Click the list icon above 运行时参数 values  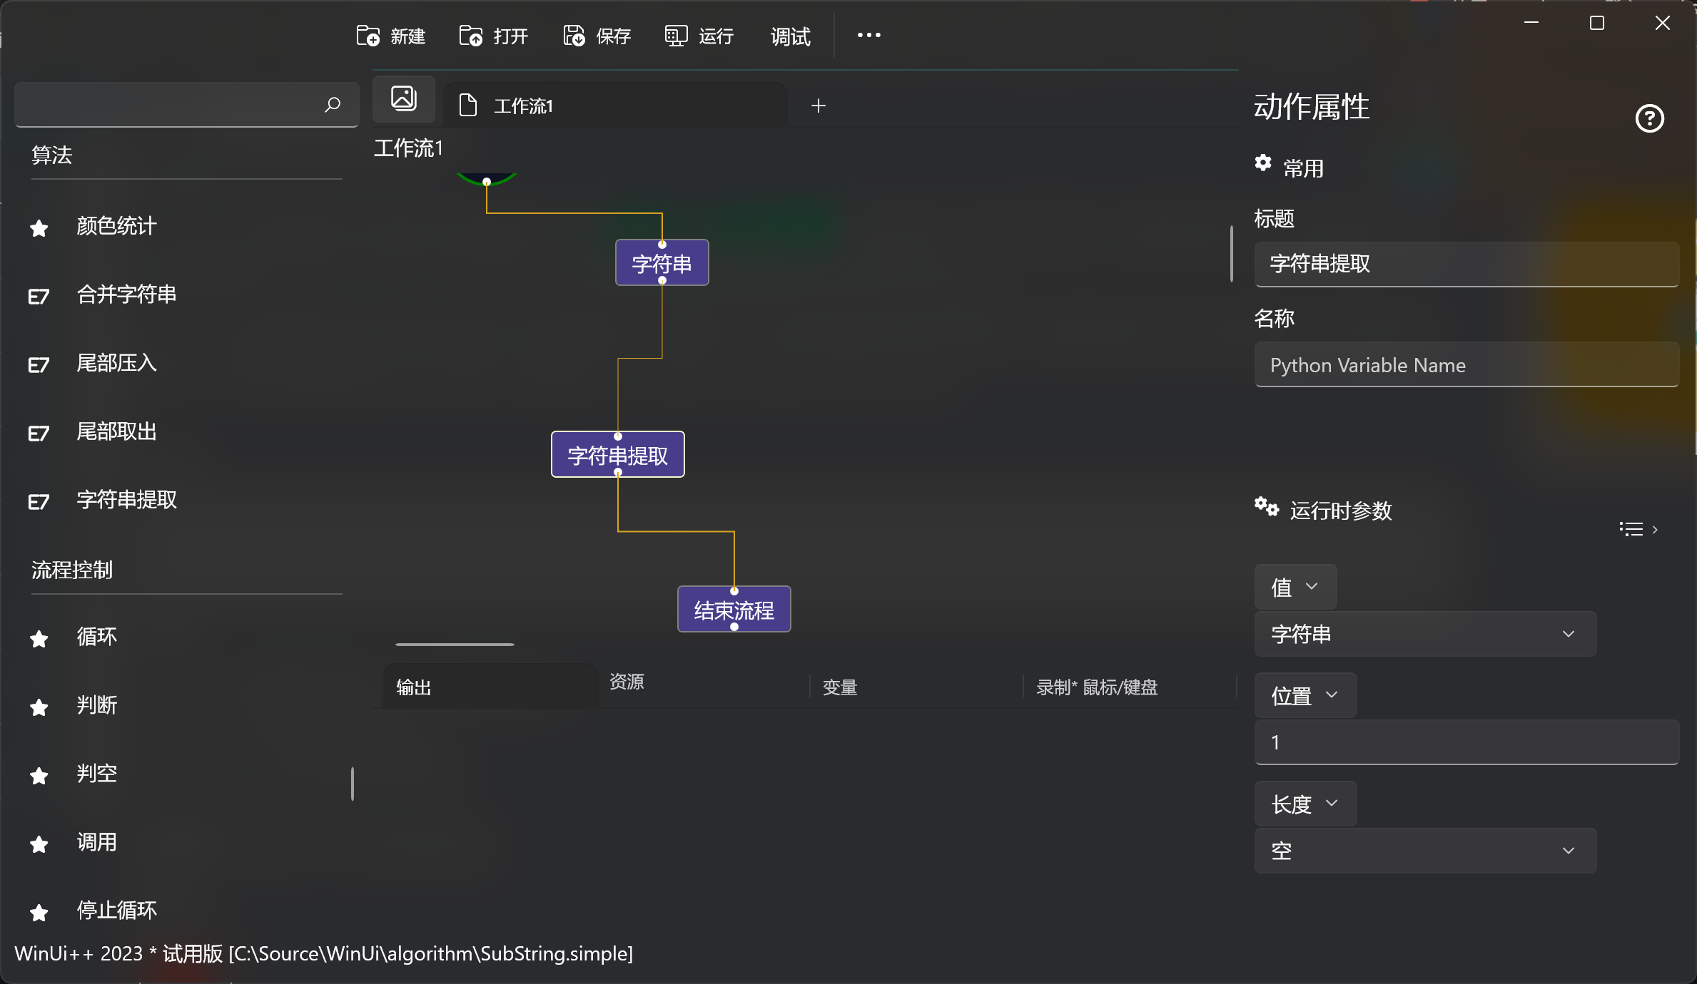click(x=1630, y=528)
